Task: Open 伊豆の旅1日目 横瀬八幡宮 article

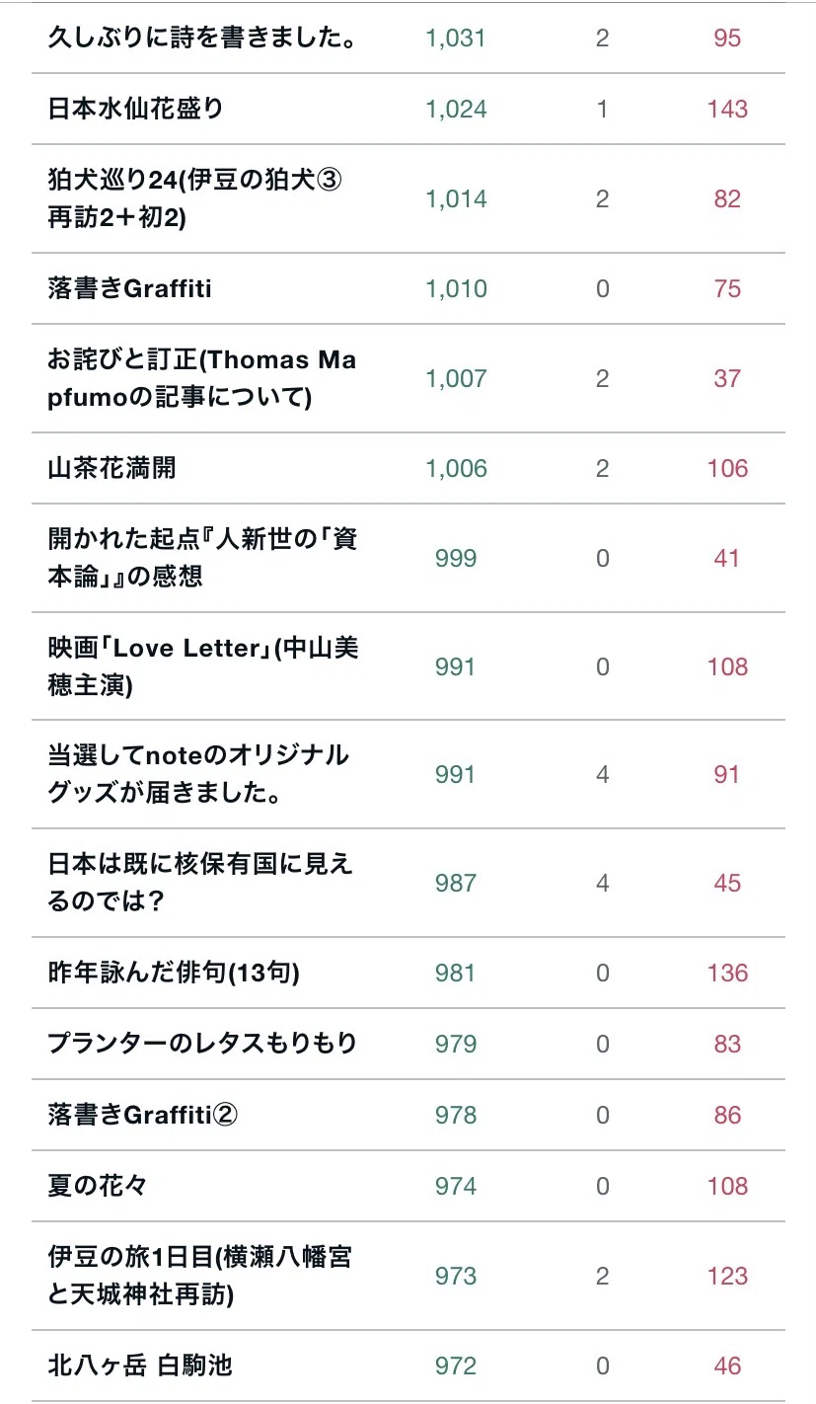Action: (200, 1276)
